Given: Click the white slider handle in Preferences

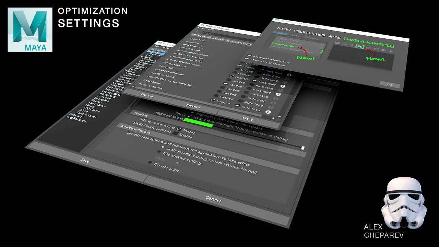Looking at the screenshot, I should coord(302,148).
